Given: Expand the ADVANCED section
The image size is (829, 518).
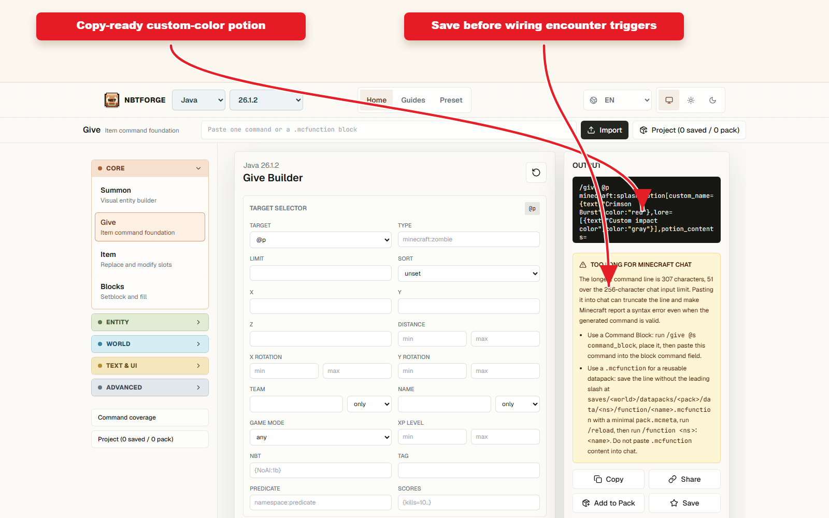Looking at the screenshot, I should pyautogui.click(x=150, y=387).
